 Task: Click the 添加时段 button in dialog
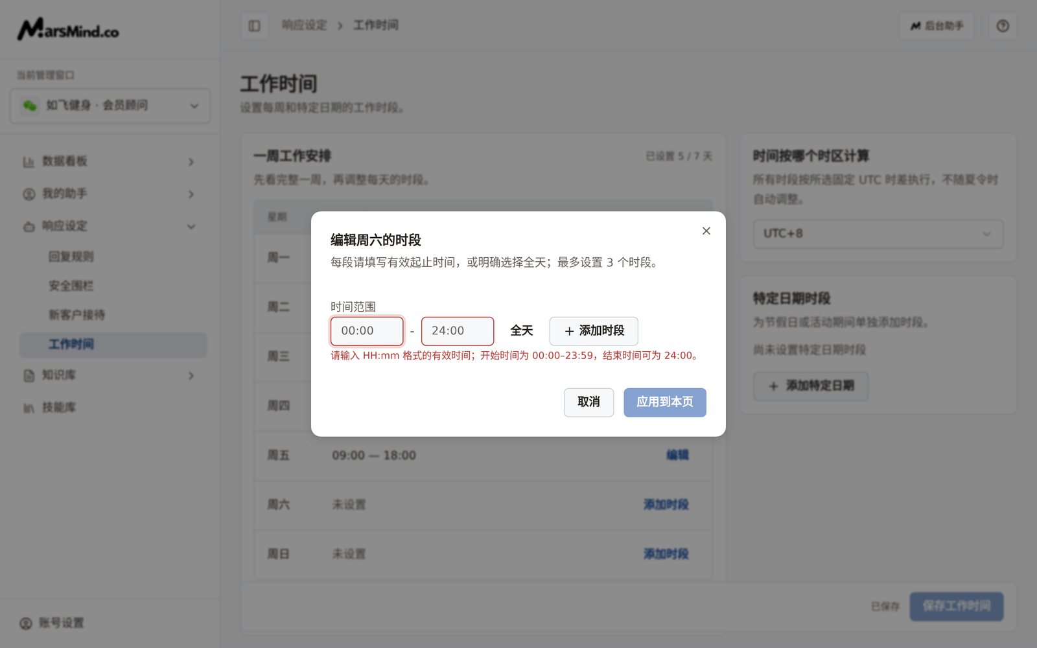(x=594, y=331)
